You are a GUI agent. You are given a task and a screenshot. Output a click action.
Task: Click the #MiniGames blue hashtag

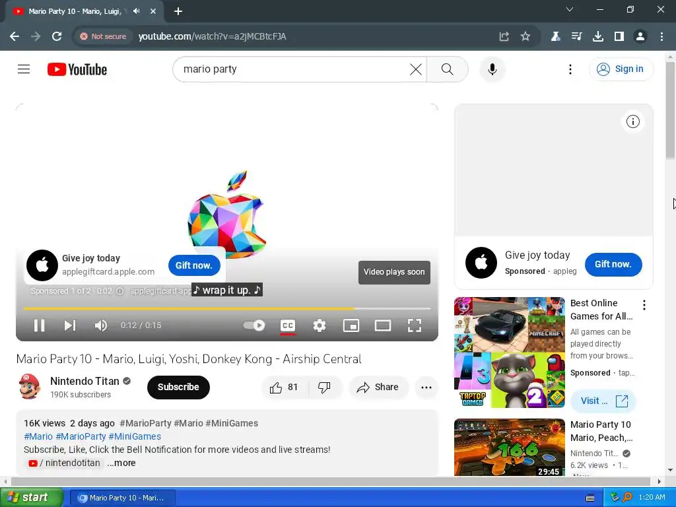click(x=135, y=436)
